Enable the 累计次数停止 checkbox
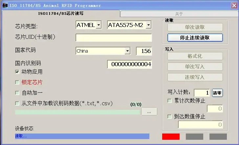 (169, 101)
